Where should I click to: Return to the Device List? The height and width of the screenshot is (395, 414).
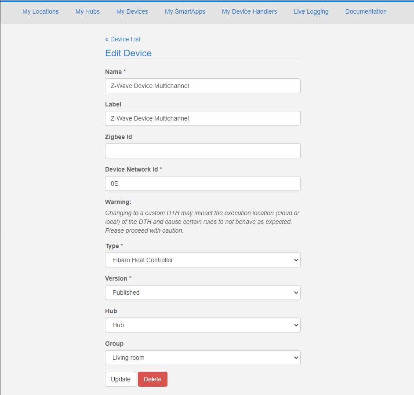point(123,39)
